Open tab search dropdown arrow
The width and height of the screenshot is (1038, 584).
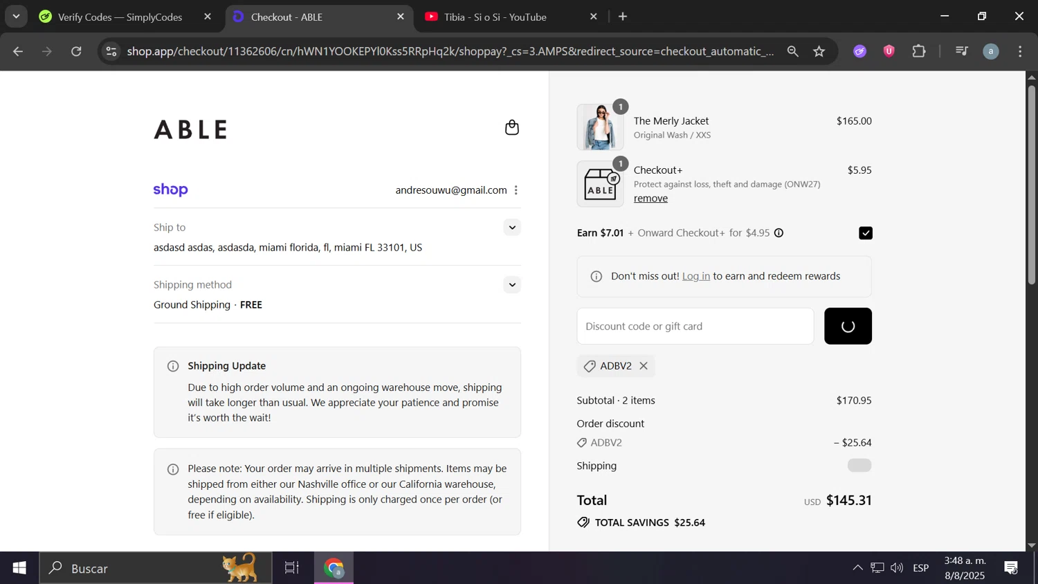click(16, 17)
